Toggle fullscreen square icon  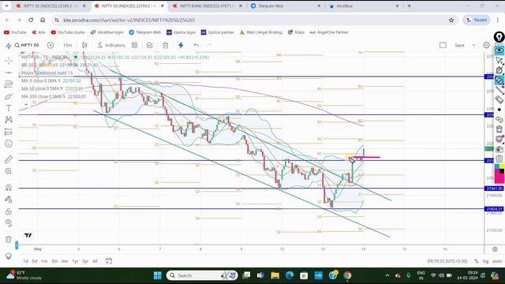tap(443, 45)
